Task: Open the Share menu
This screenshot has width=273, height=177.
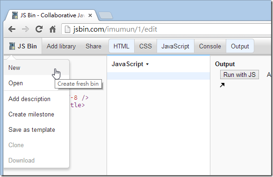Action: tap(93, 46)
